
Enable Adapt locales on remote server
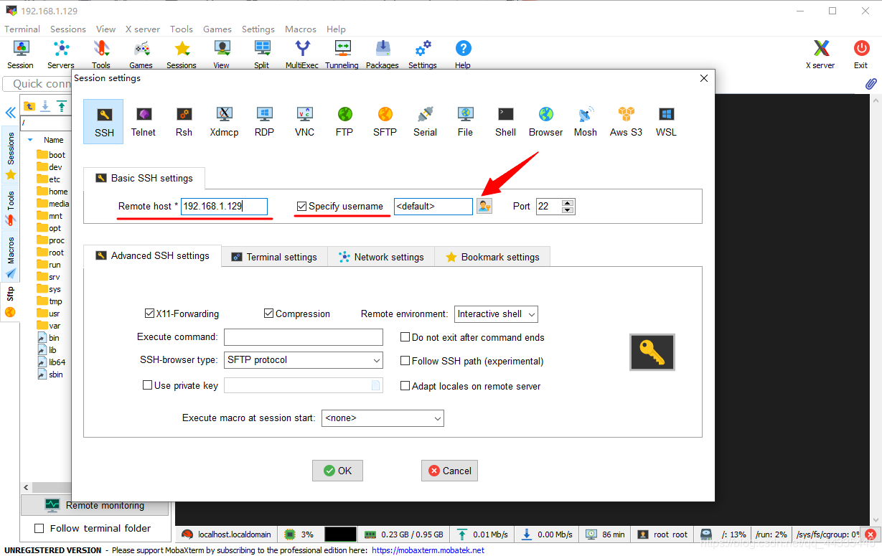point(405,386)
